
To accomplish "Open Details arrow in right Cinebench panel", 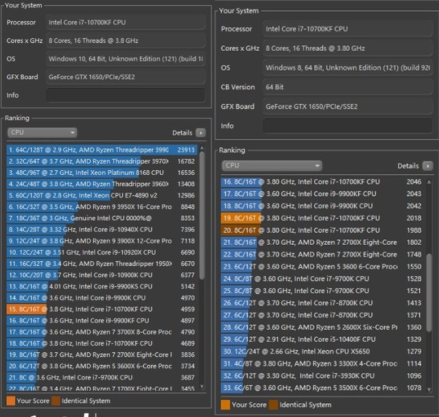I will pyautogui.click(x=427, y=166).
